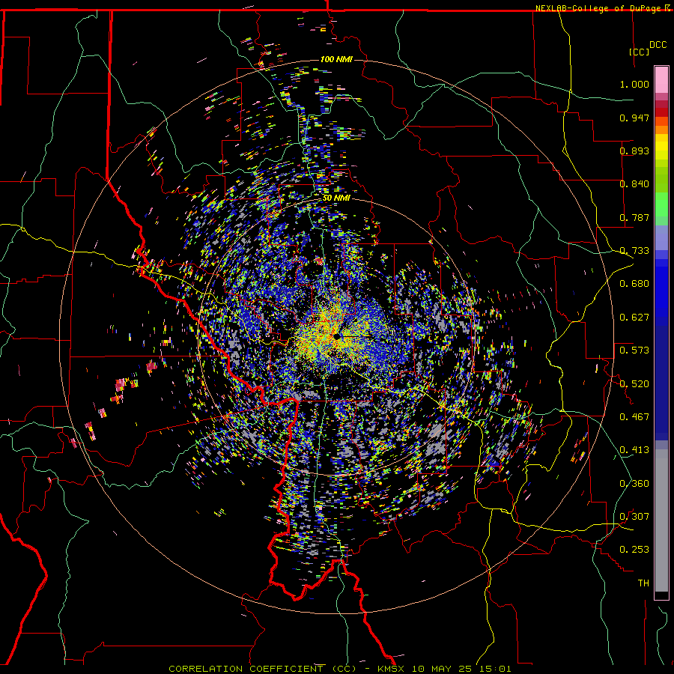
Task: Click the 0.893 scale value
Action: [634, 151]
